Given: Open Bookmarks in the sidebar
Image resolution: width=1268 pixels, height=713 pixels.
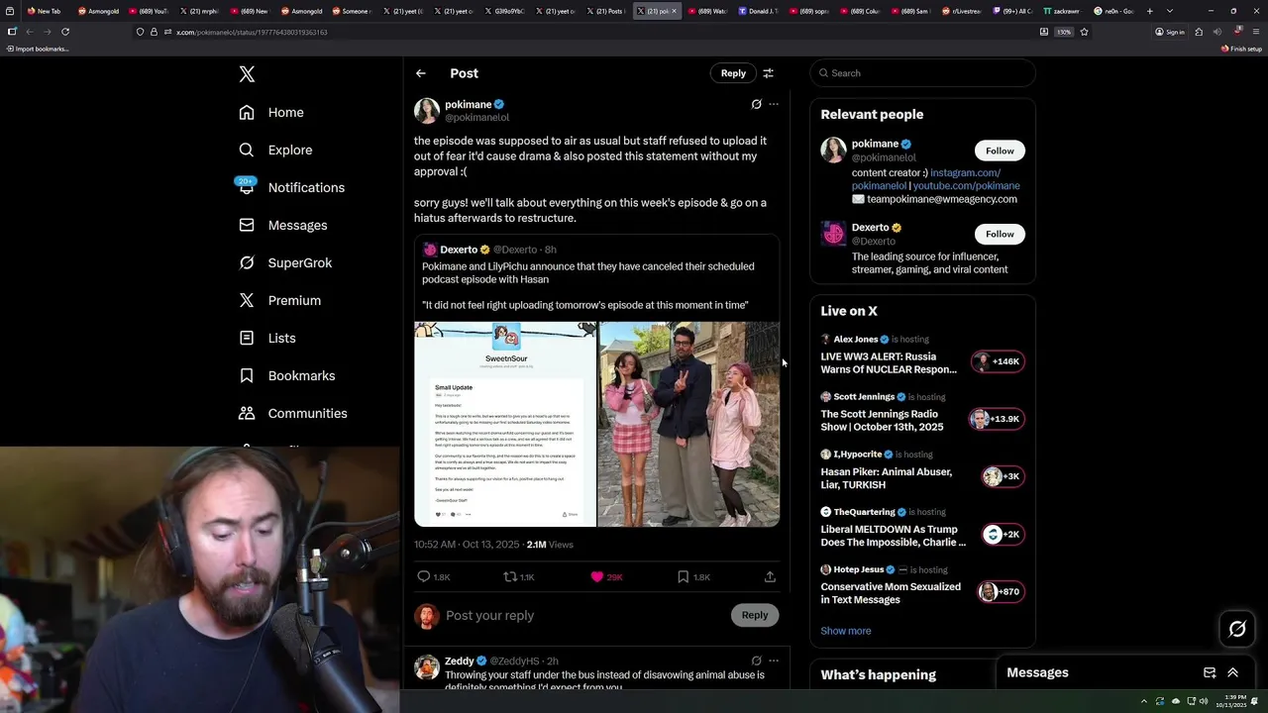Looking at the screenshot, I should 287,375.
